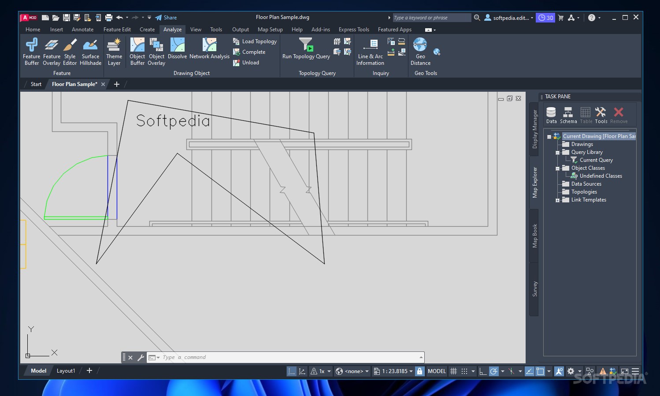This screenshot has height=396, width=660.
Task: Open Network Analysis
Action: coord(210,49)
